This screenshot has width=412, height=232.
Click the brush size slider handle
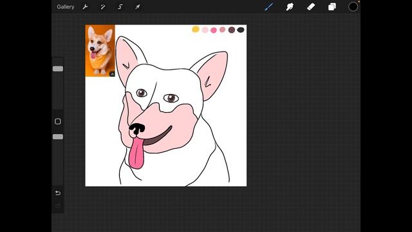point(58,69)
